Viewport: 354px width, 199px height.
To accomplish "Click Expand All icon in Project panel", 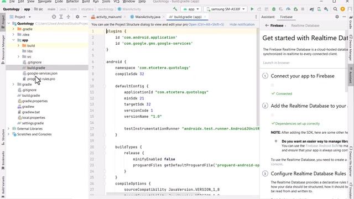I will 61,17.
